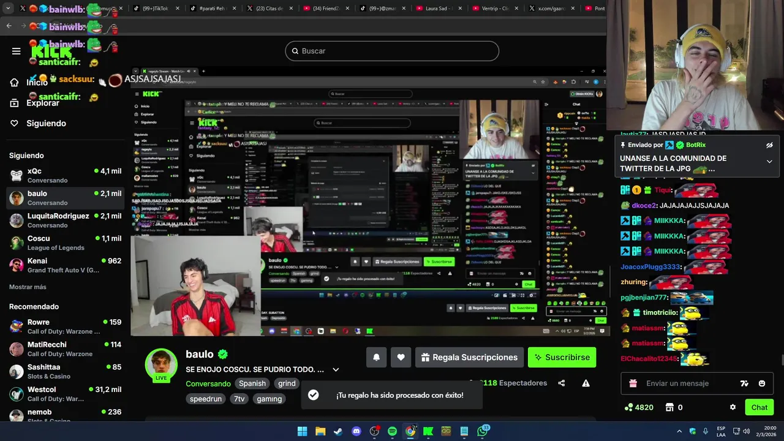Click the Regala Suscripciones button
784x441 pixels.
pos(469,357)
